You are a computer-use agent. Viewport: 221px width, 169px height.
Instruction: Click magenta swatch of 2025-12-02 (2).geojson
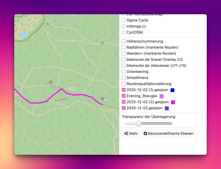(x=173, y=102)
